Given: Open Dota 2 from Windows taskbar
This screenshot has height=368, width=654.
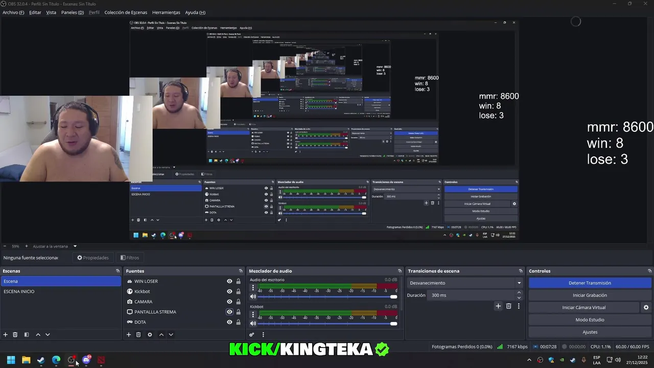Looking at the screenshot, I should coord(101,360).
